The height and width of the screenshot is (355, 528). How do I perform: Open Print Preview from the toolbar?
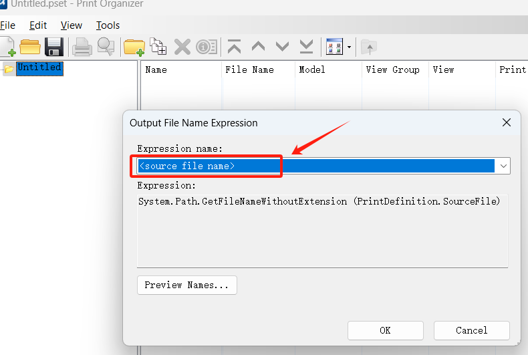106,47
